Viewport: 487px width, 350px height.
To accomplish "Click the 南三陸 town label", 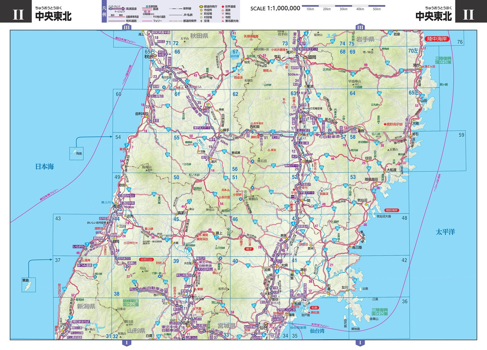I will (356, 247).
